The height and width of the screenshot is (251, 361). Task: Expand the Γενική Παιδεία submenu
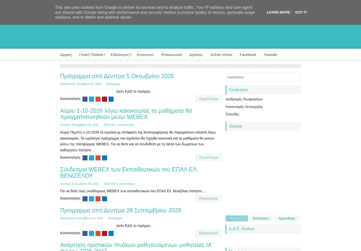tap(92, 55)
